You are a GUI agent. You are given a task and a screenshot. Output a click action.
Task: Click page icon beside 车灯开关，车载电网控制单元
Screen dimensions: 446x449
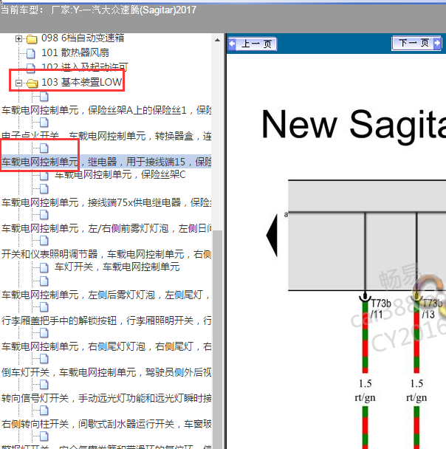click(x=44, y=267)
